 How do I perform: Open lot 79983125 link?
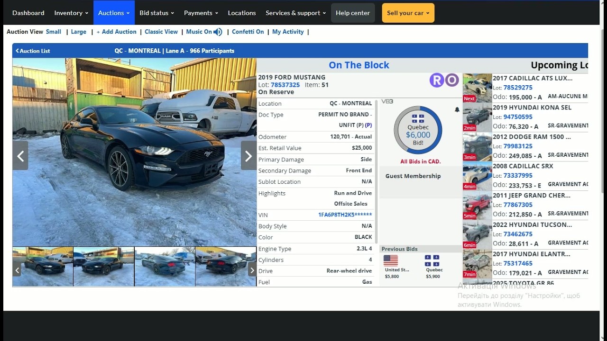click(518, 146)
